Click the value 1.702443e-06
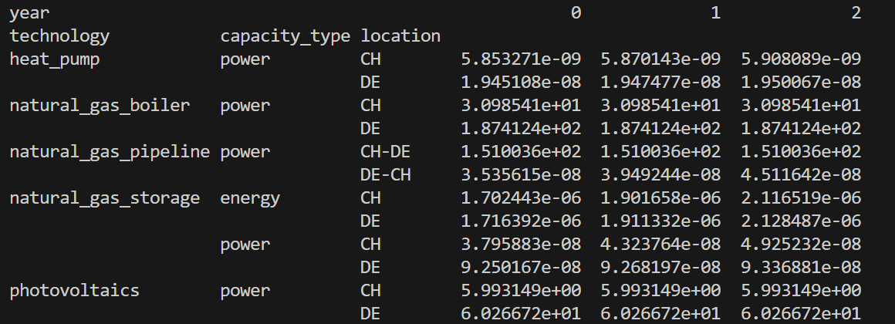895x324 pixels. pyautogui.click(x=521, y=198)
